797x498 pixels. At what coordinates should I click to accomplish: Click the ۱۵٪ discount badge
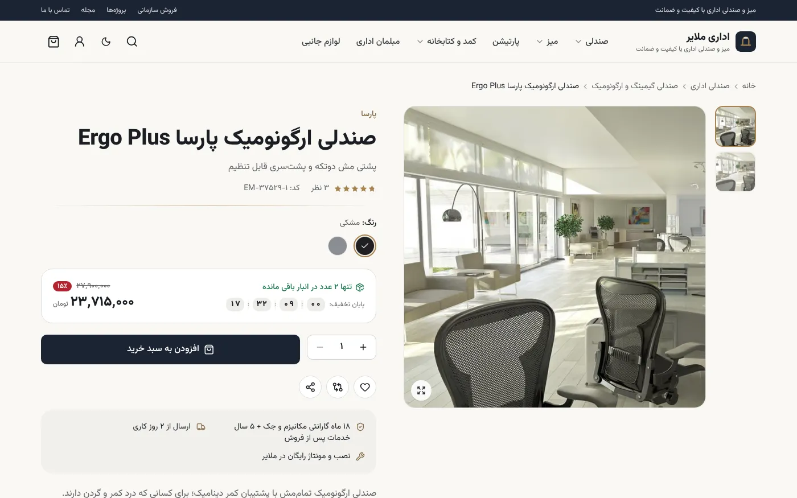62,286
